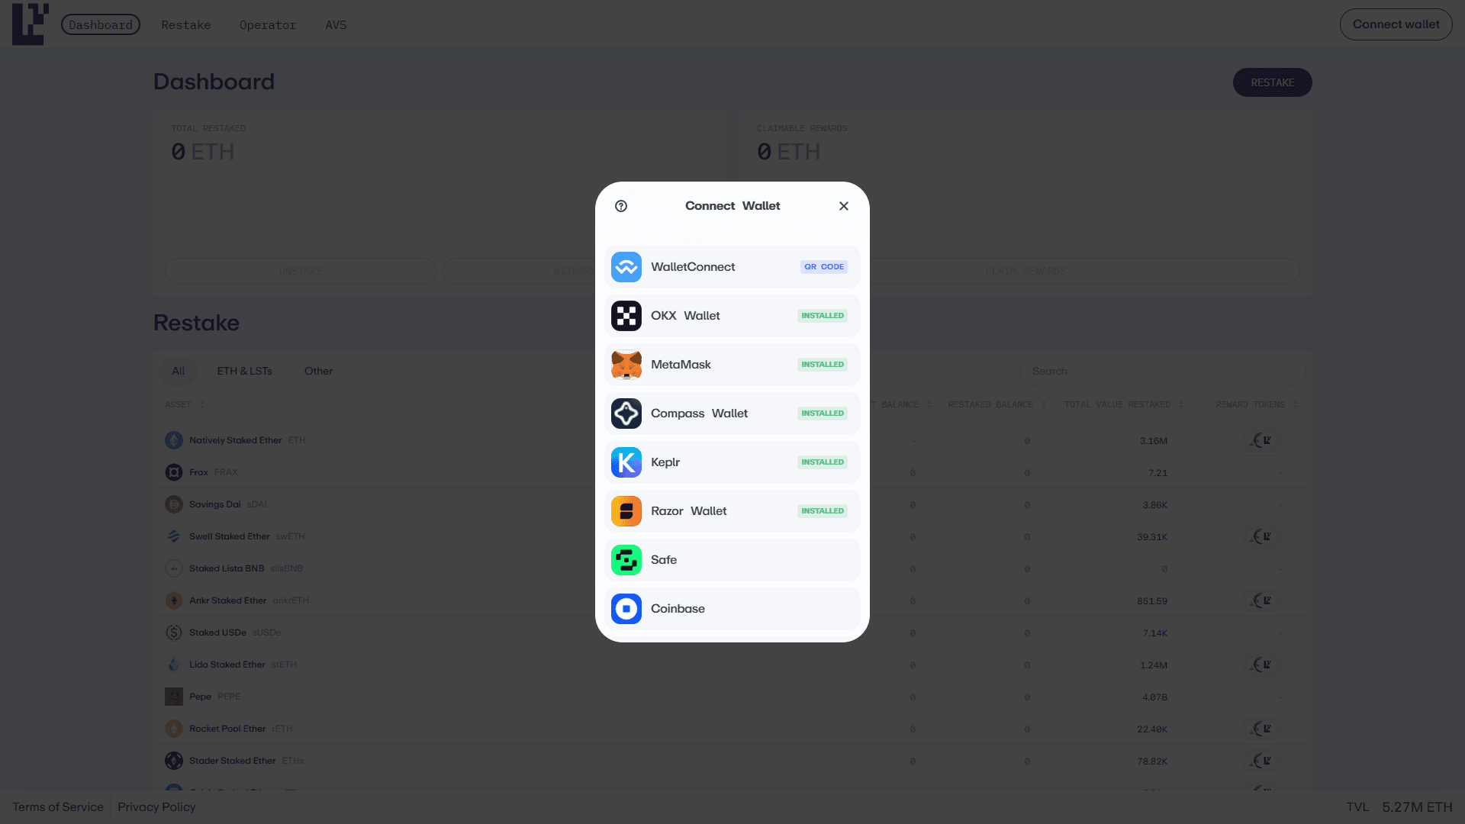This screenshot has height=824, width=1465.
Task: Sort by the ASSET column arrows
Action: coord(202,404)
